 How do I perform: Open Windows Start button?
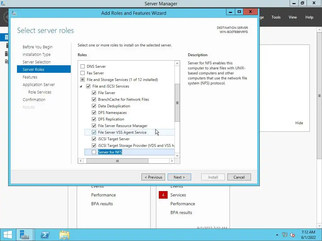(x=8, y=235)
